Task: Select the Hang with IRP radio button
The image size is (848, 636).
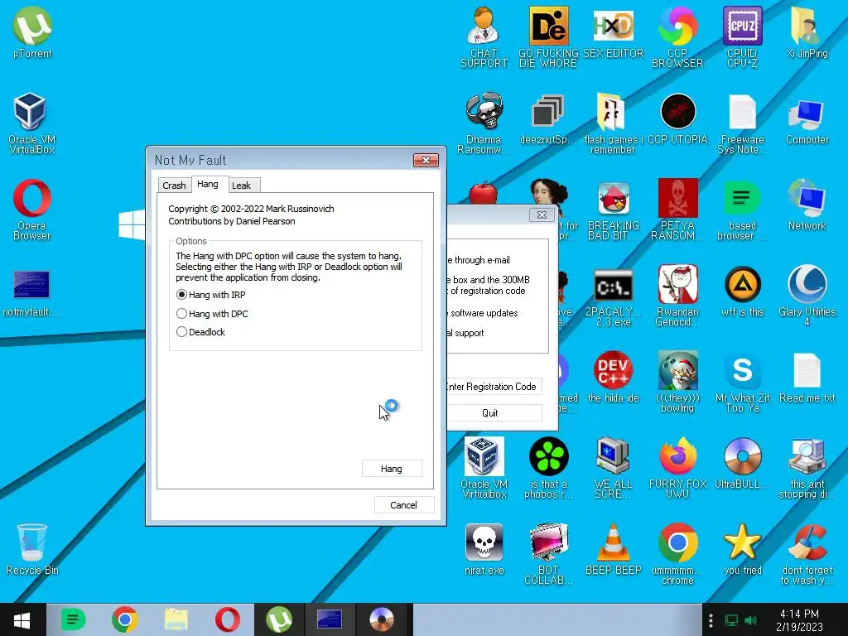Action: click(x=181, y=294)
